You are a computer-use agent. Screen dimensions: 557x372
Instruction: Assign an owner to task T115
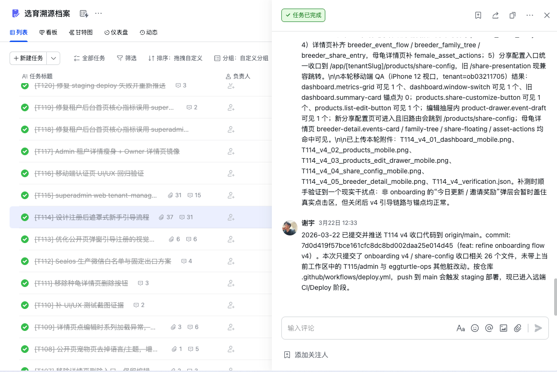(231, 195)
